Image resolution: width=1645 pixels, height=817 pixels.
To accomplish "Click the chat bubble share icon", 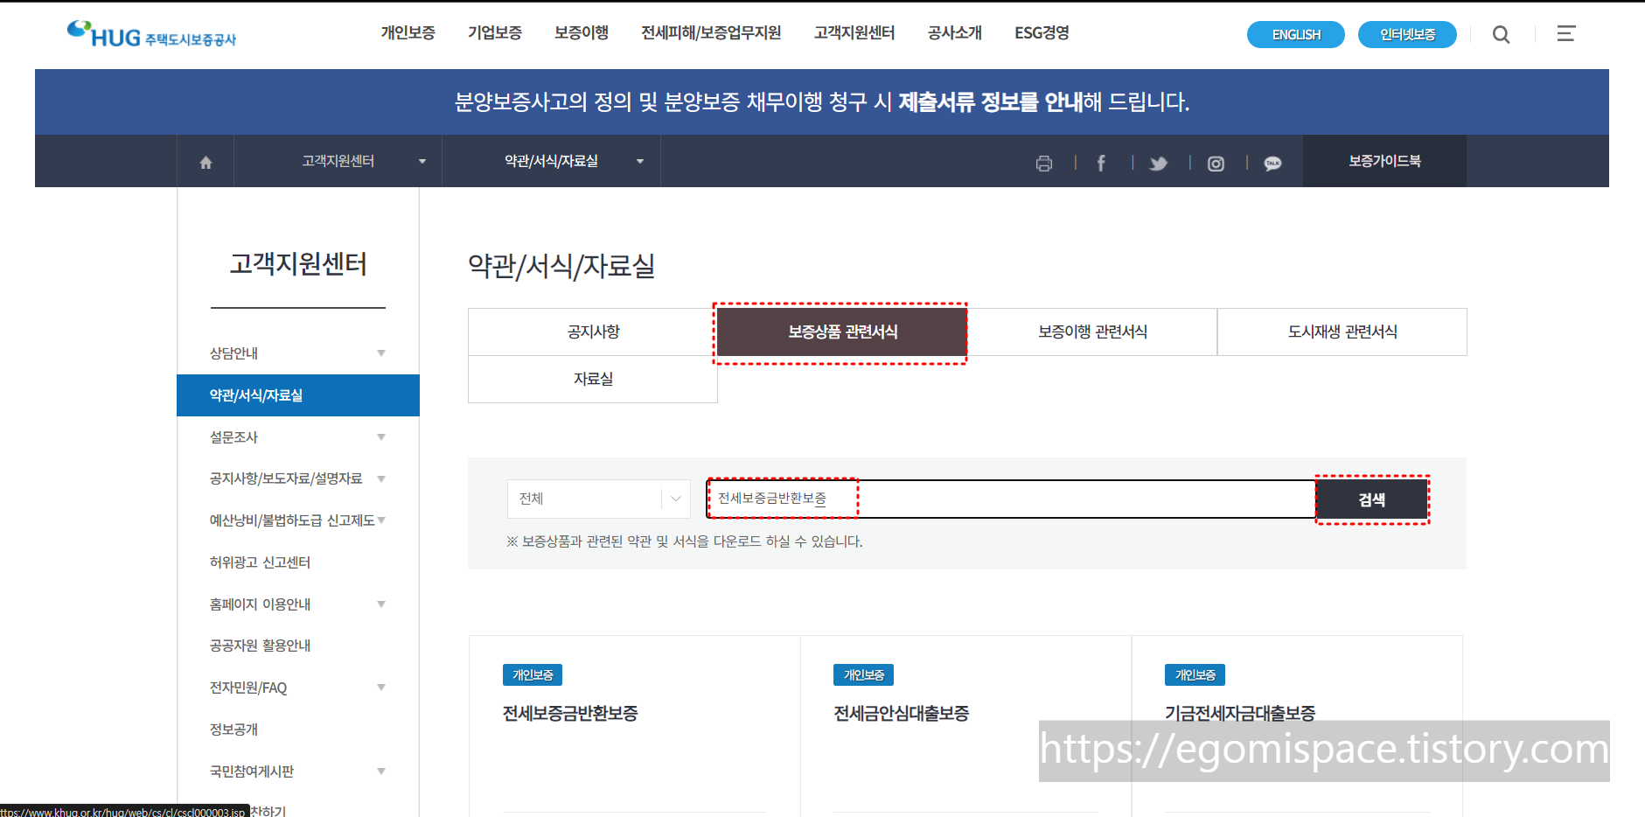I will pyautogui.click(x=1272, y=163).
